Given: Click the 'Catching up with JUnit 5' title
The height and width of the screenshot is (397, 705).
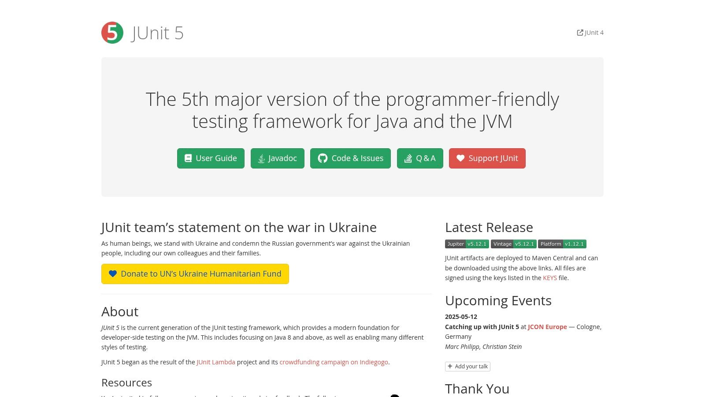Looking at the screenshot, I should (482, 327).
